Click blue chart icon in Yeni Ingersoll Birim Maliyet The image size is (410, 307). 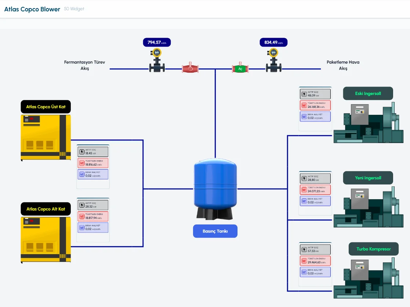click(x=304, y=201)
